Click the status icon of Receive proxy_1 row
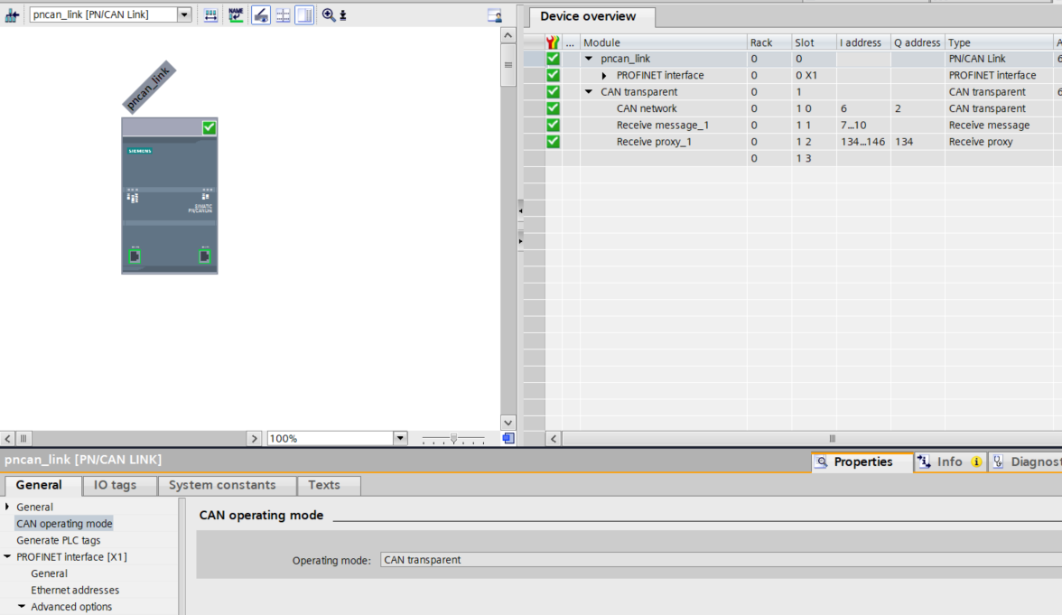This screenshot has height=615, width=1062. coord(554,142)
